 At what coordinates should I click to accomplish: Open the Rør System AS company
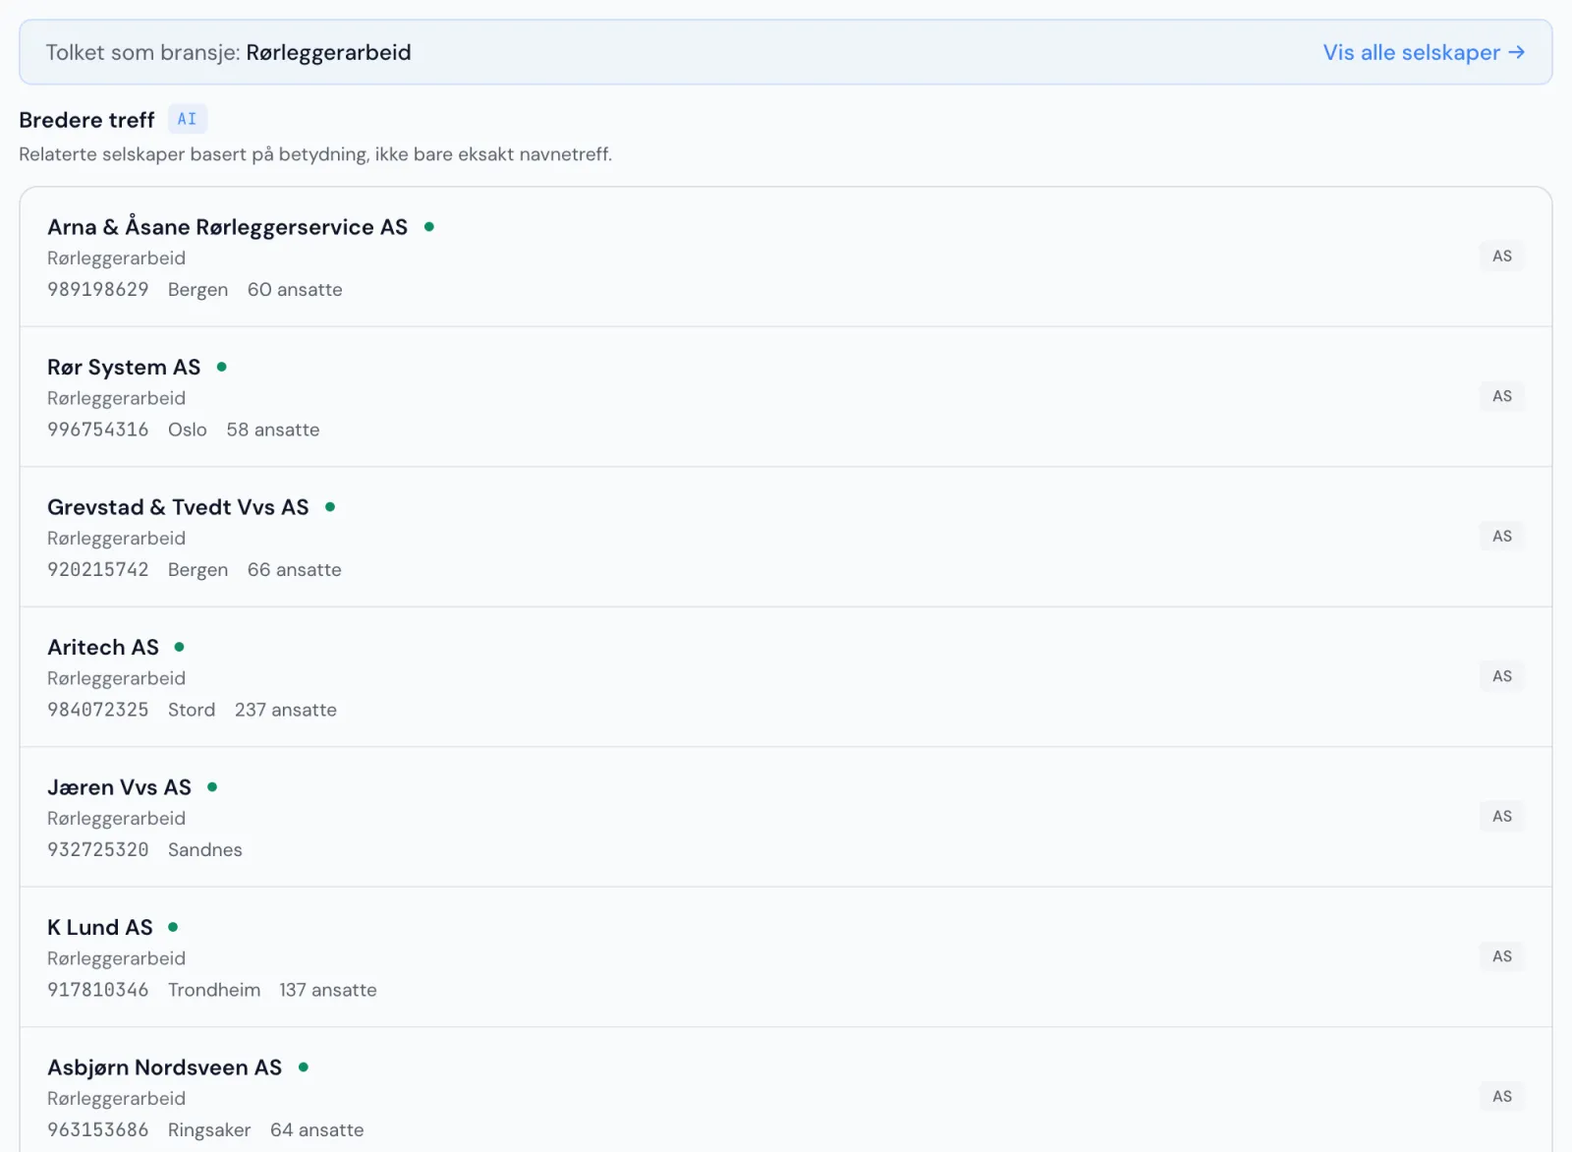124,368
